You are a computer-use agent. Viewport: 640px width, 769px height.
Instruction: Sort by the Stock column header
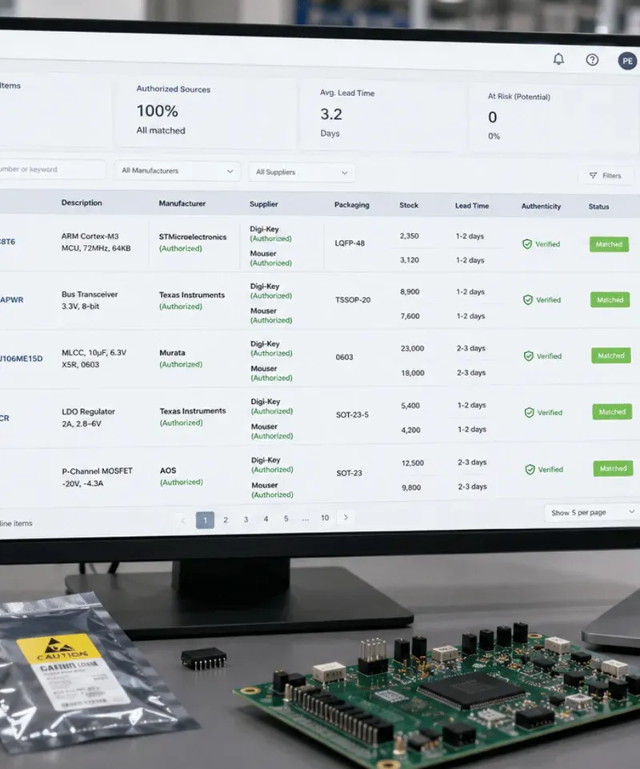pyautogui.click(x=409, y=206)
